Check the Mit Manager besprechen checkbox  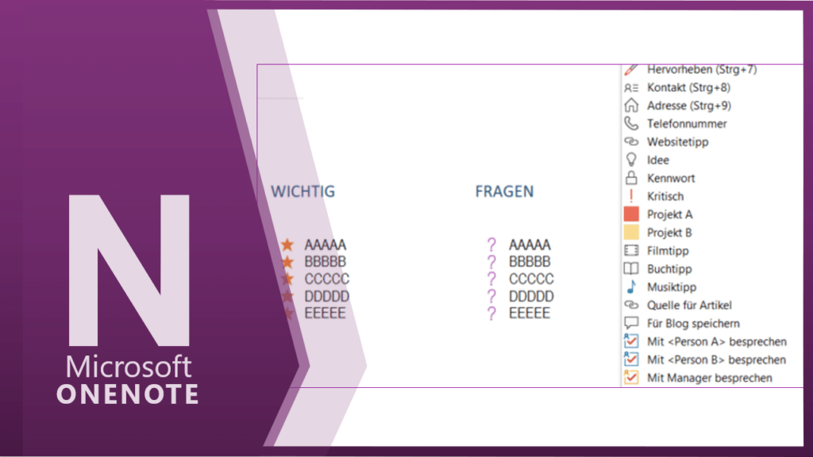(631, 377)
